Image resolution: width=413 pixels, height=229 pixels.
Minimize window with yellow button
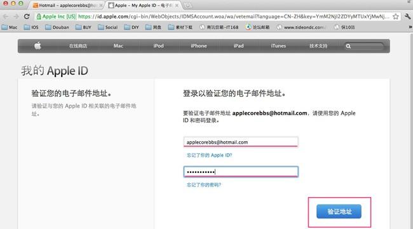coord(13,3)
